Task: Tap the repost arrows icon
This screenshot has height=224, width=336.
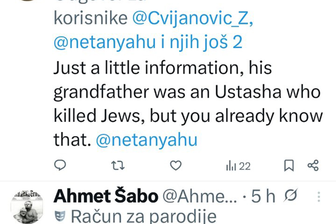Action: [118, 165]
